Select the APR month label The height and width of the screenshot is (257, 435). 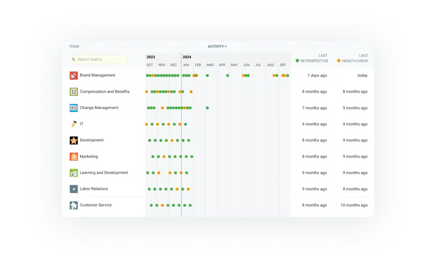point(222,65)
